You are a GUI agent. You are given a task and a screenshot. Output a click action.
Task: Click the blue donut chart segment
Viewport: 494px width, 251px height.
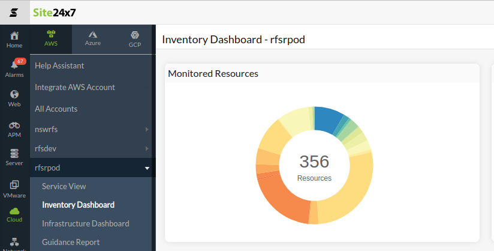click(x=327, y=119)
